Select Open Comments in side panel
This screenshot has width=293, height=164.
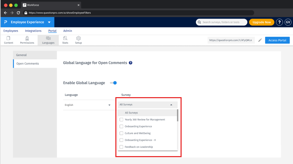click(x=35, y=63)
